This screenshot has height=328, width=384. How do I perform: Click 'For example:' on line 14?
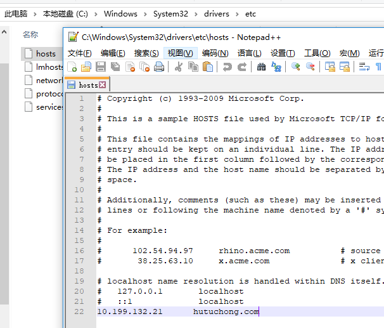[x=137, y=230]
